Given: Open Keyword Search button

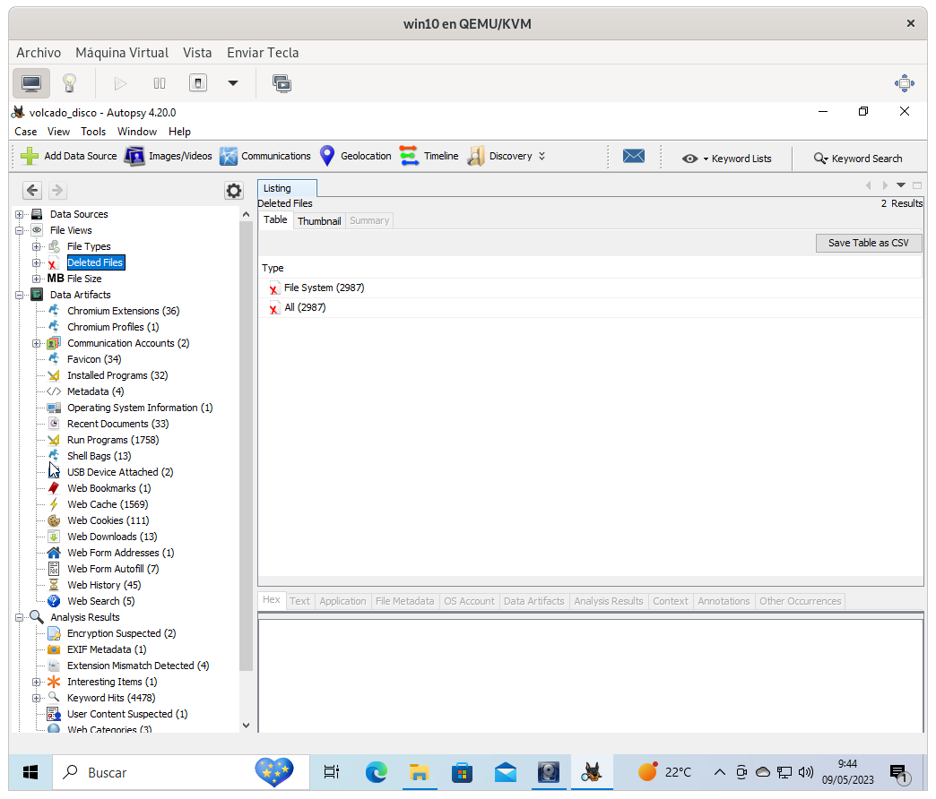Looking at the screenshot, I should 857,159.
